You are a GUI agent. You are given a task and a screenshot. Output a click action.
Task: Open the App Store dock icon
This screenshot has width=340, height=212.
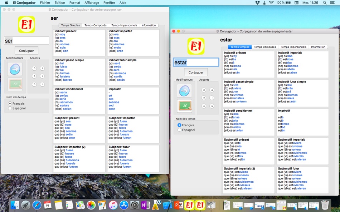(124, 205)
